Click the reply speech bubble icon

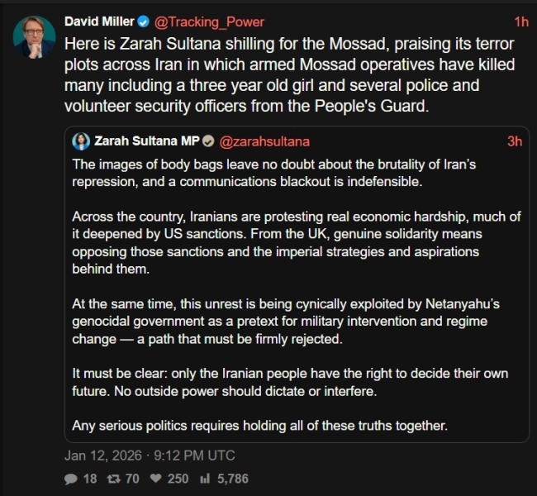72,479
